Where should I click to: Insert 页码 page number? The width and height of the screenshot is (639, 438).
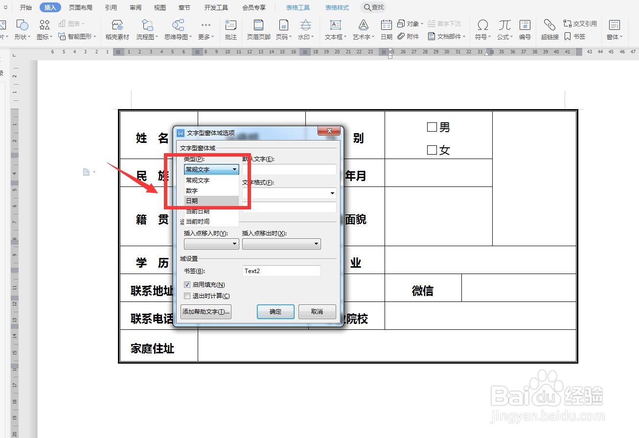point(283,30)
